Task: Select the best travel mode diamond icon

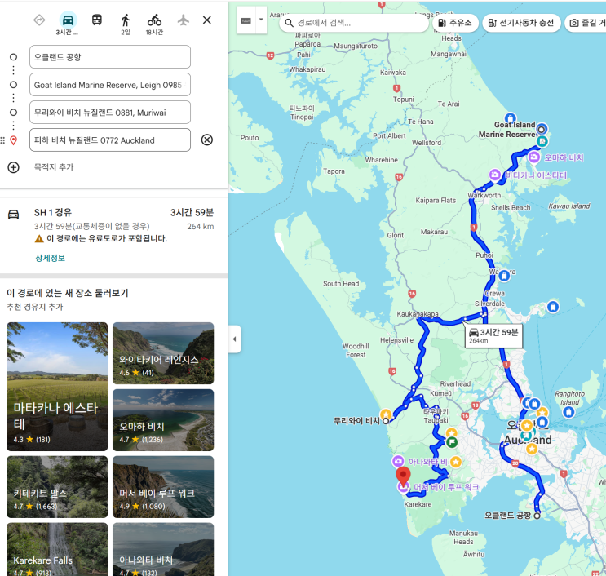Action: (x=39, y=20)
